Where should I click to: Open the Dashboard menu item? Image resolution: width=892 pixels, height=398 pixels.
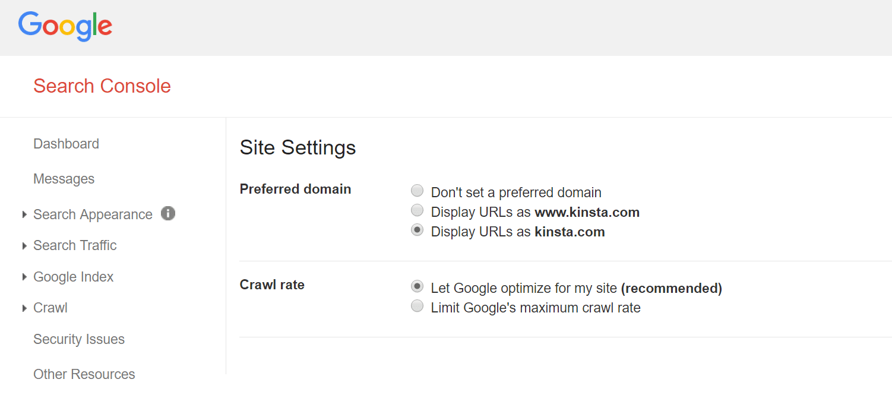pos(66,144)
